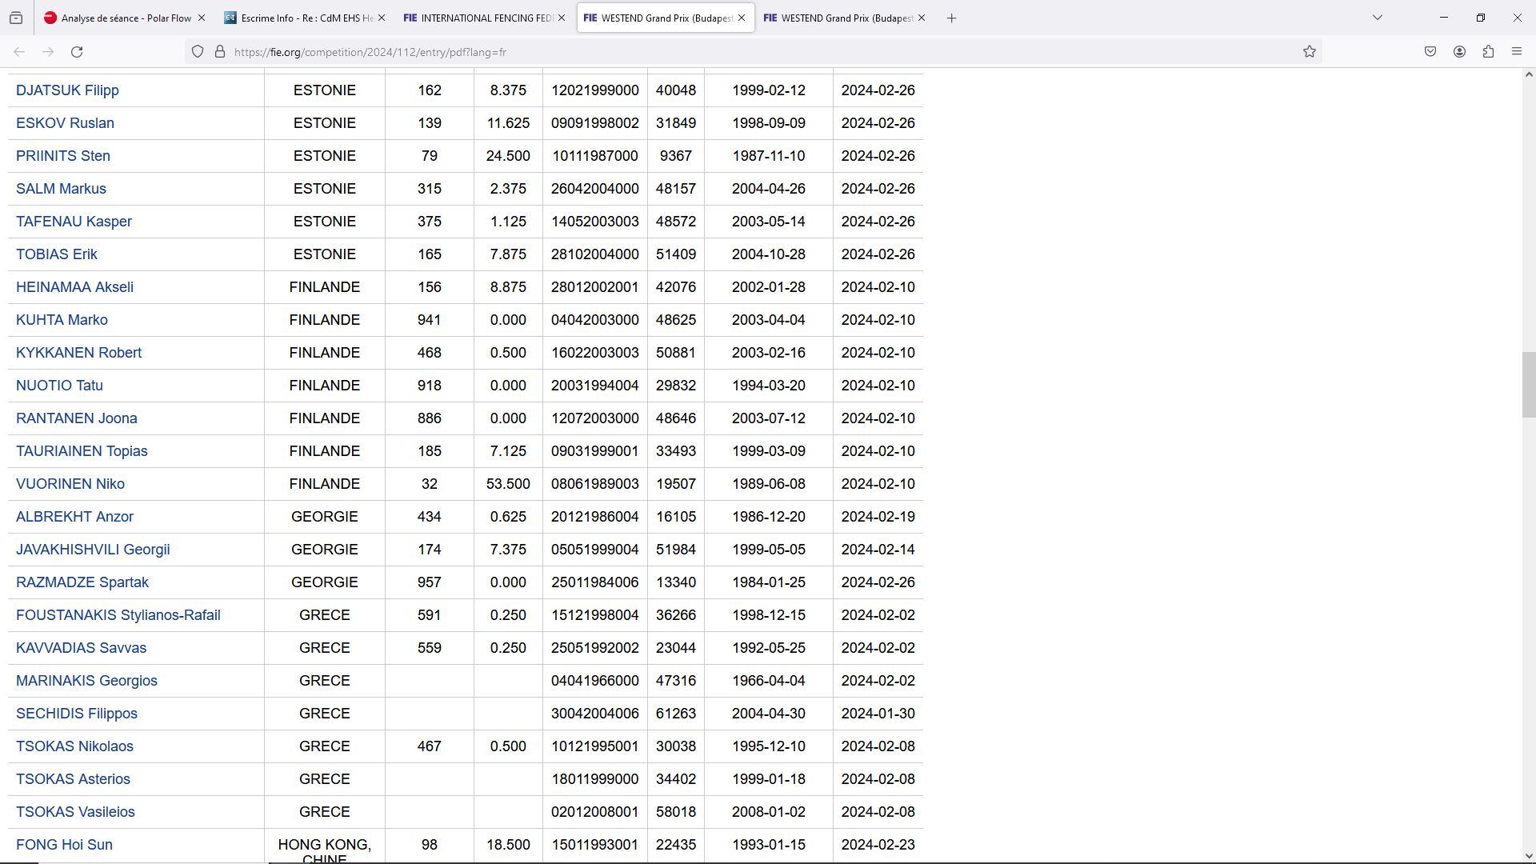
Task: Open the Firefox account icon
Action: point(1459,52)
